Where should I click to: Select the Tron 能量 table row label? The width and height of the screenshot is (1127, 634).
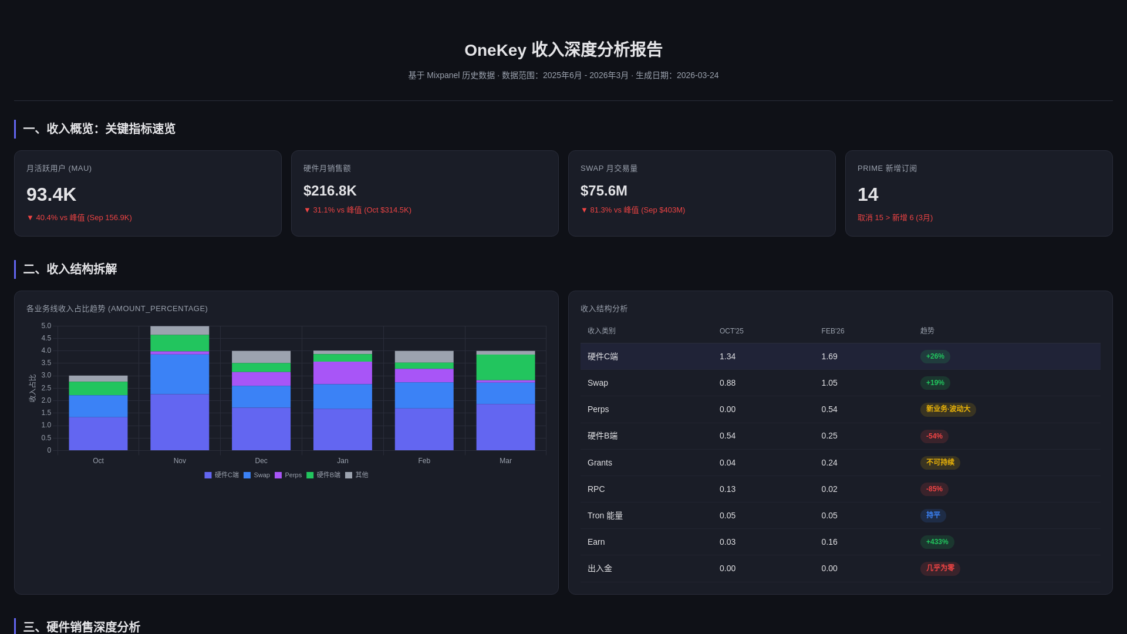605,515
